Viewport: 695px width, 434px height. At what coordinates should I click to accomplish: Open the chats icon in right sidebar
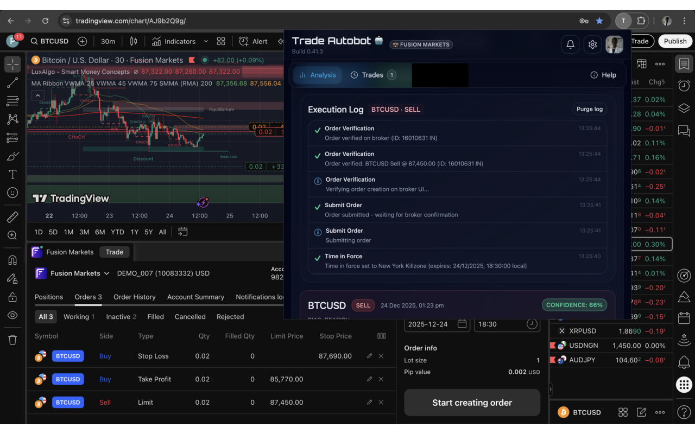[684, 130]
